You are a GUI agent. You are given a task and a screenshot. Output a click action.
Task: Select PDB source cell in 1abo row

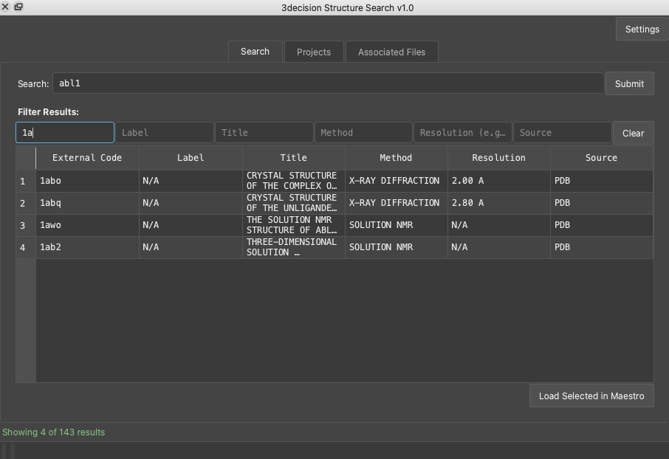pyautogui.click(x=602, y=181)
